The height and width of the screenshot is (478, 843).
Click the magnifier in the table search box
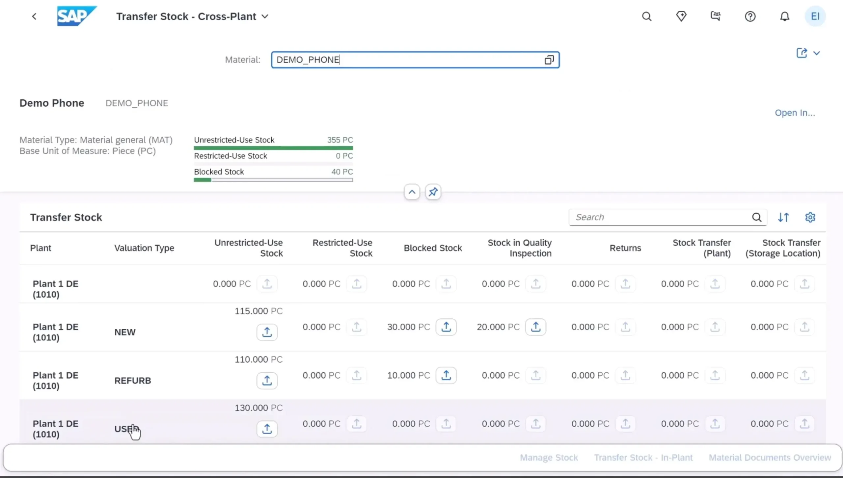757,217
